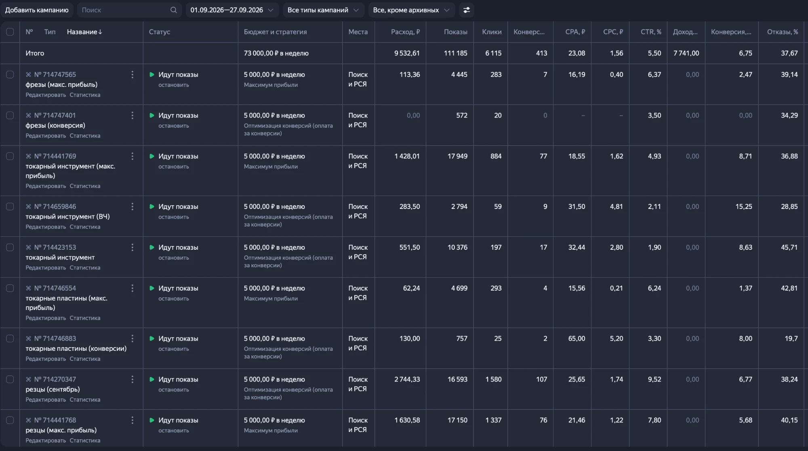
Task: Sort by the Название column header
Action: 84,32
